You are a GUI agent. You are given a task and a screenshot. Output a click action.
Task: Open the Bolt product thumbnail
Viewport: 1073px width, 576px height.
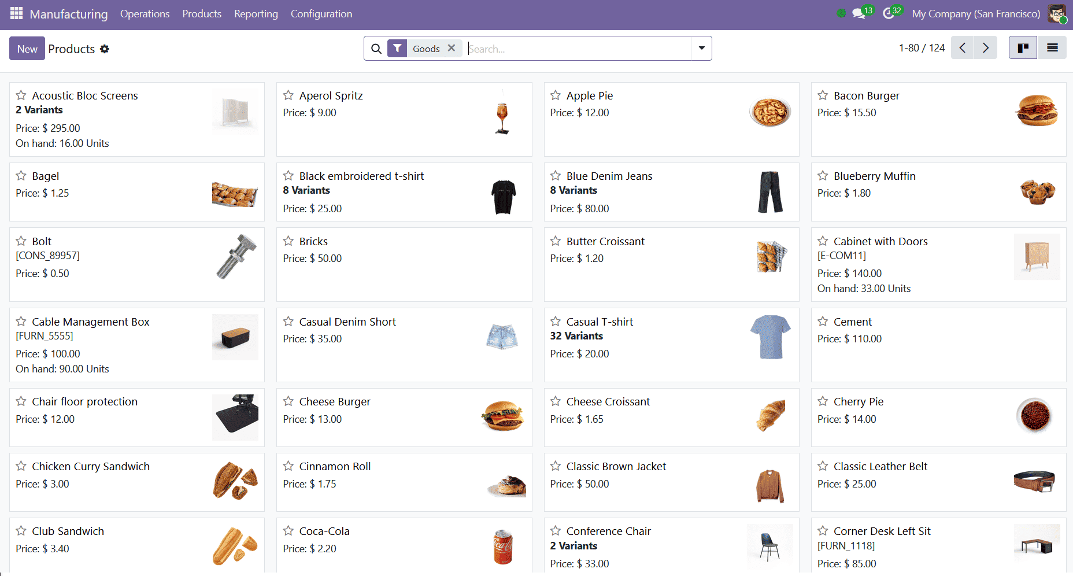tap(235, 257)
